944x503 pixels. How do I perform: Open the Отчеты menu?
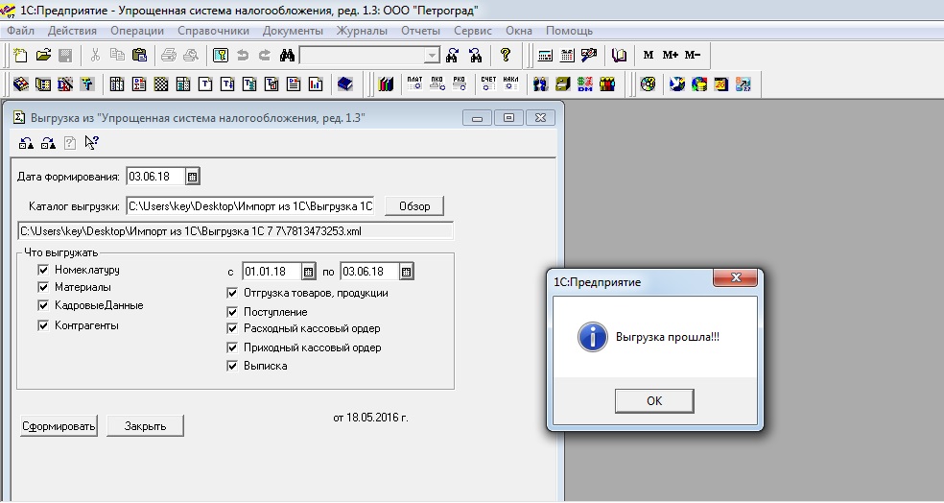(420, 31)
